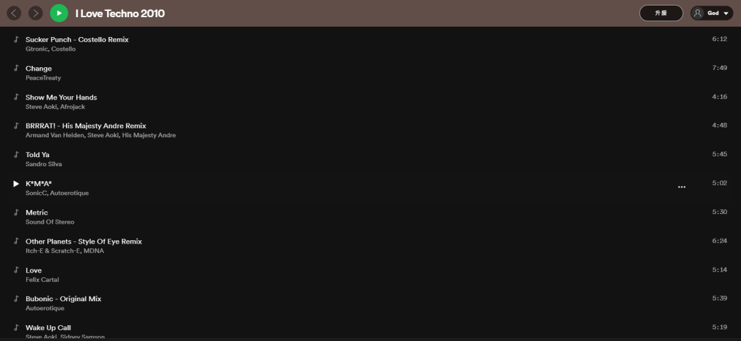Click music note icon beside Sucker Punch
This screenshot has width=741, height=341.
[x=16, y=39]
